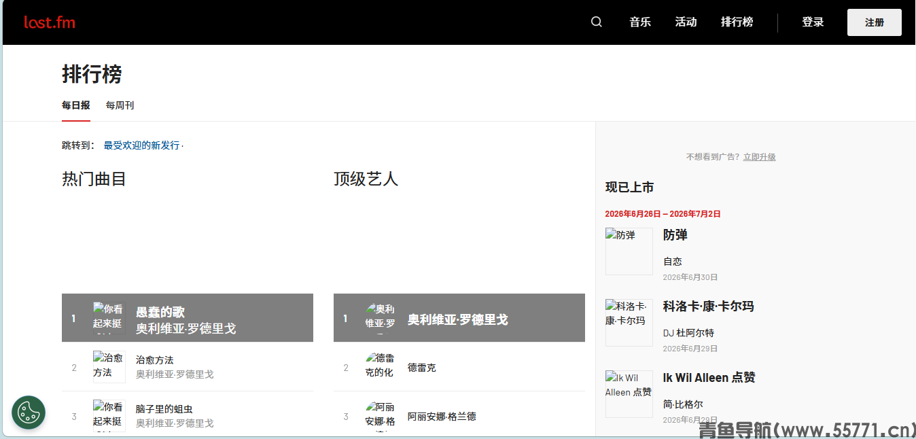Open release 防弹 title
Screen dimensions: 916x439
click(675, 235)
